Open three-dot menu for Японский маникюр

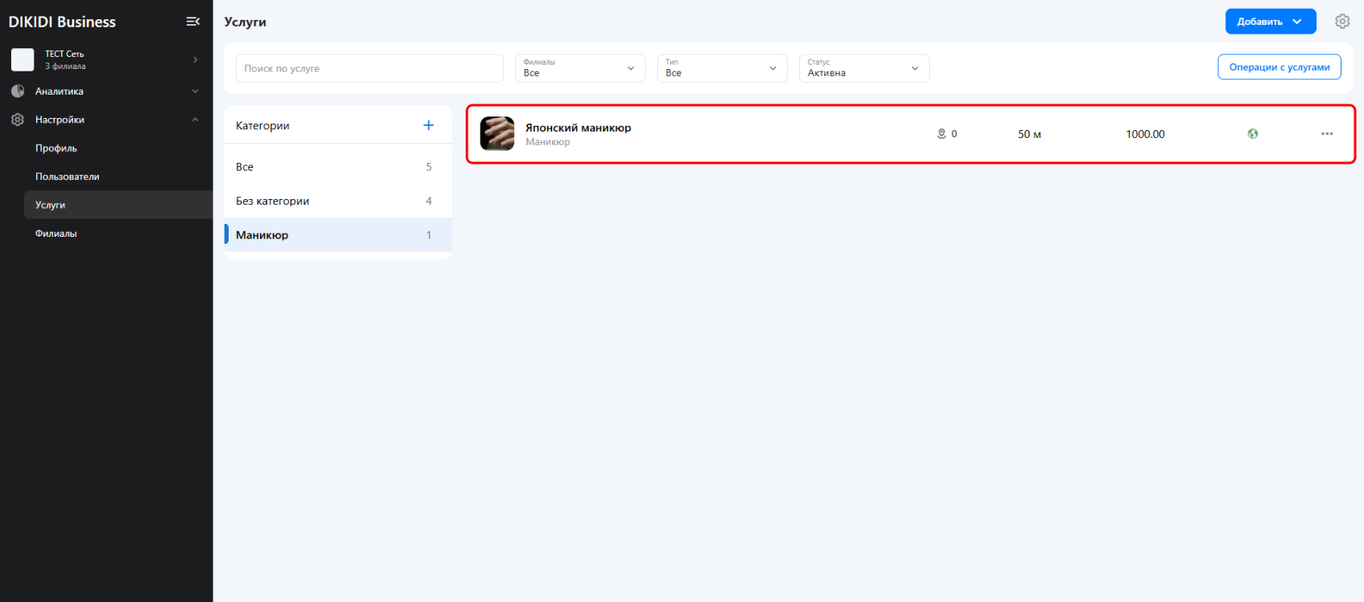[x=1327, y=134]
